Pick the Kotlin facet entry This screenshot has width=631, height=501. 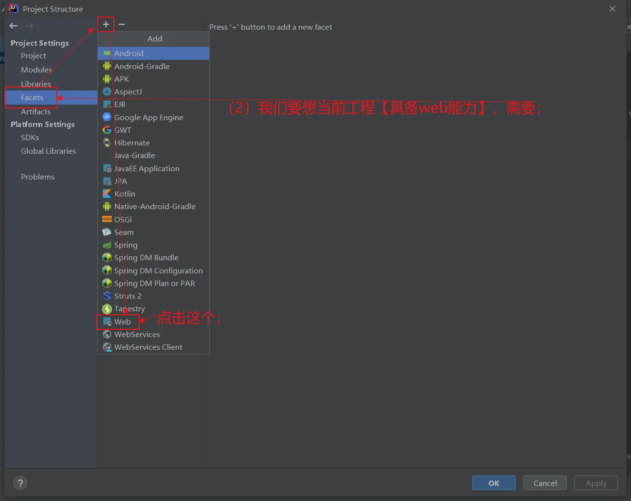pos(154,194)
